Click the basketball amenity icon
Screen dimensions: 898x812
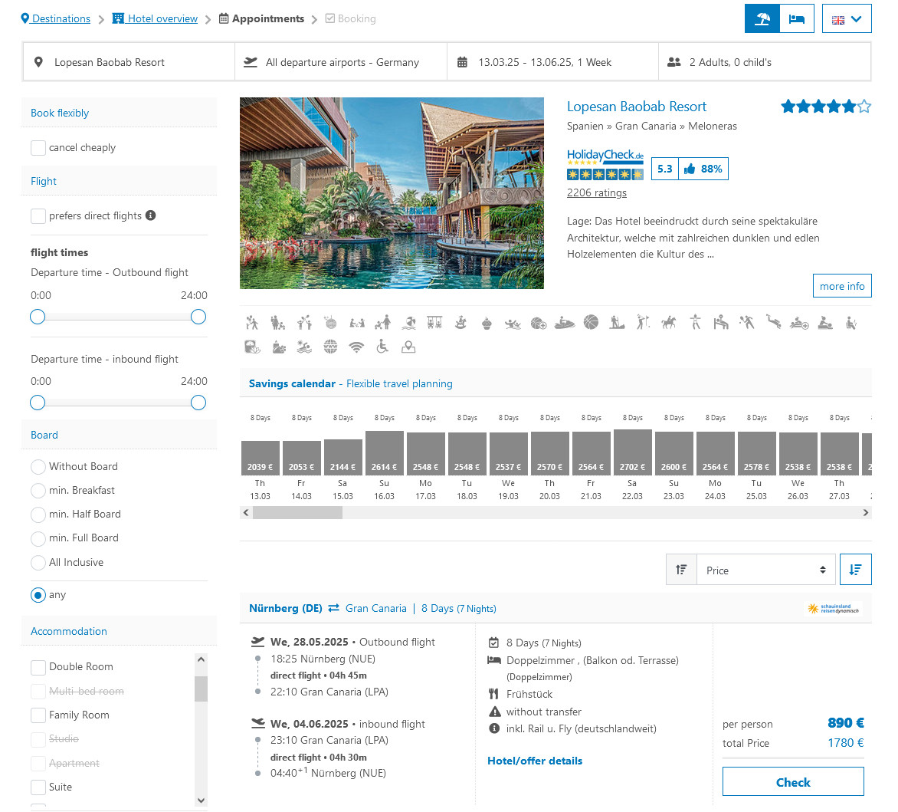(x=591, y=323)
